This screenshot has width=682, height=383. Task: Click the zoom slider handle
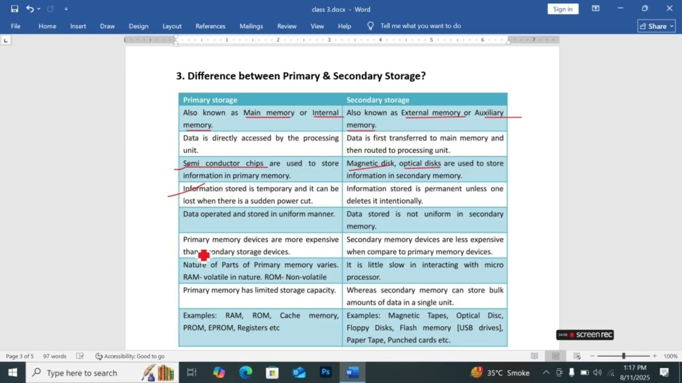(623, 356)
